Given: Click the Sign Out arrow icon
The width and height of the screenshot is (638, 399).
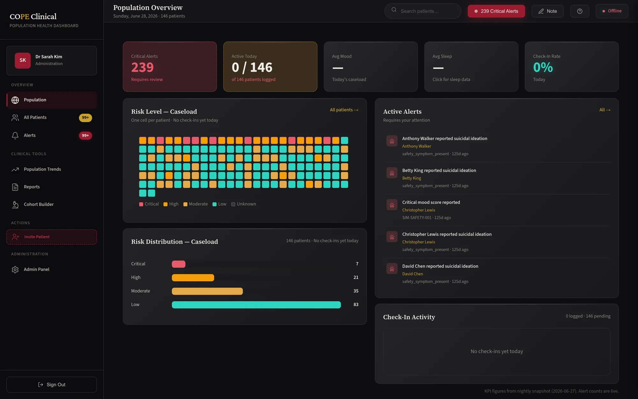Looking at the screenshot, I should pos(41,385).
